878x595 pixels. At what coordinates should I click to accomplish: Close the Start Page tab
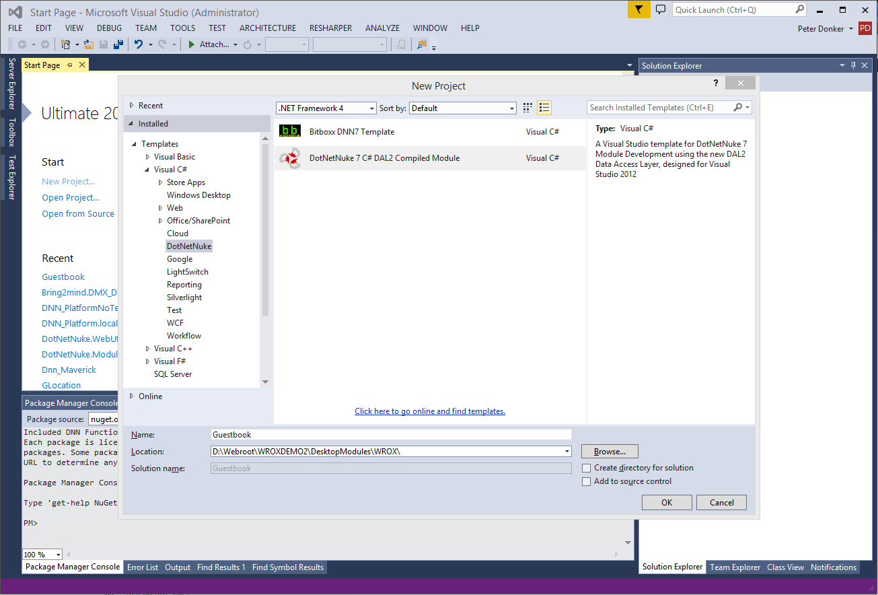point(82,65)
